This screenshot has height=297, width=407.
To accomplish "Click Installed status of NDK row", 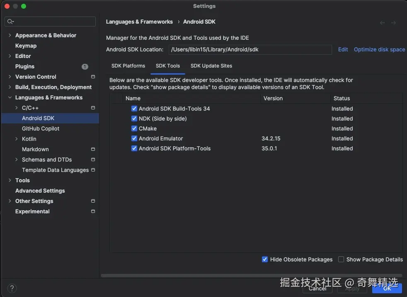I will click(342, 119).
